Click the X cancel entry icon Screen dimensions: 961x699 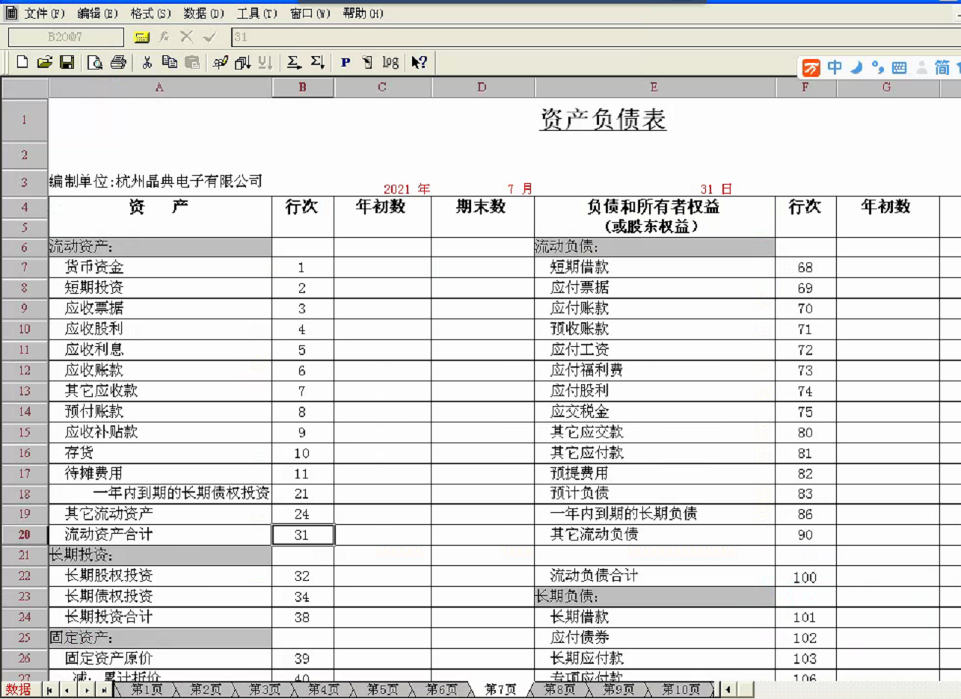tap(186, 37)
